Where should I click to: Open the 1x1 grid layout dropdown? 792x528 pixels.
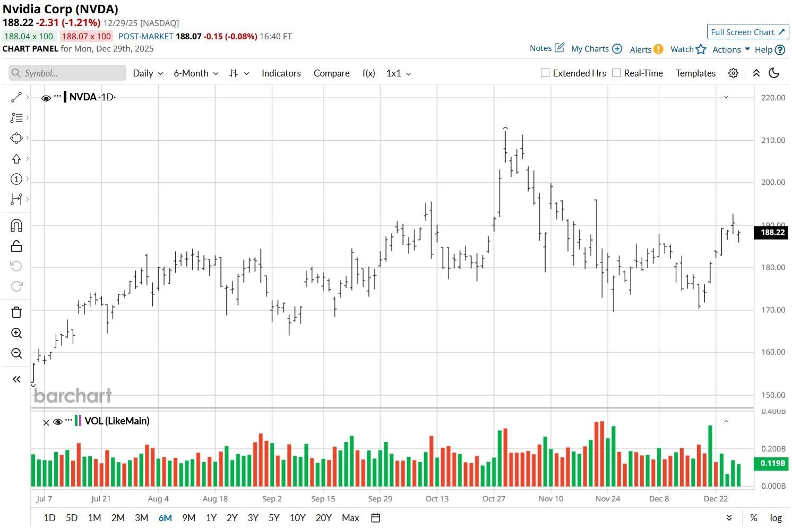pyautogui.click(x=399, y=73)
